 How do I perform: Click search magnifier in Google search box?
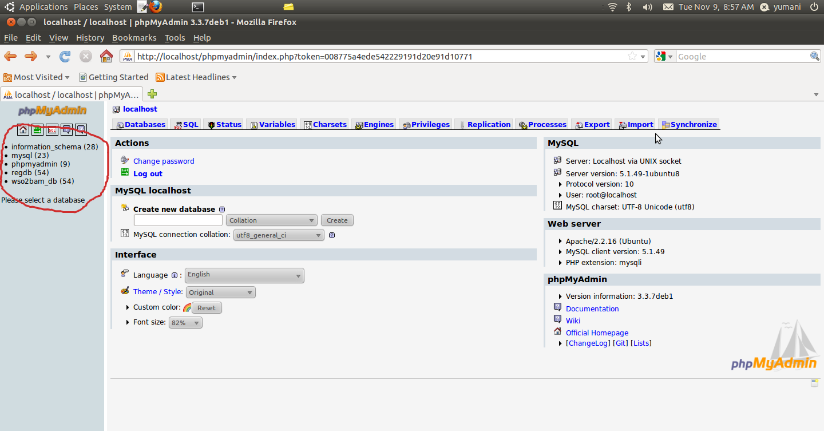pyautogui.click(x=815, y=56)
